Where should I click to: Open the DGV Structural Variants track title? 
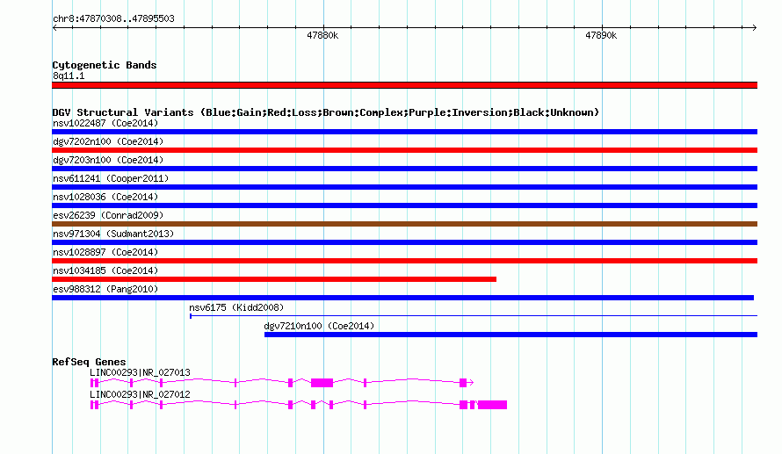(326, 112)
